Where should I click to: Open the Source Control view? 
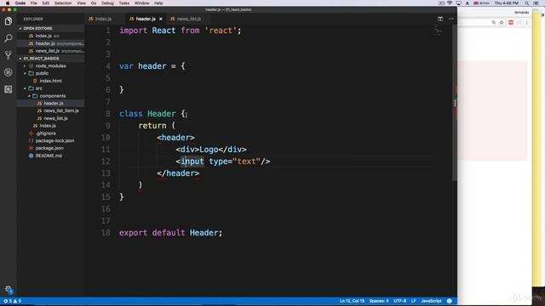[x=8, y=54]
